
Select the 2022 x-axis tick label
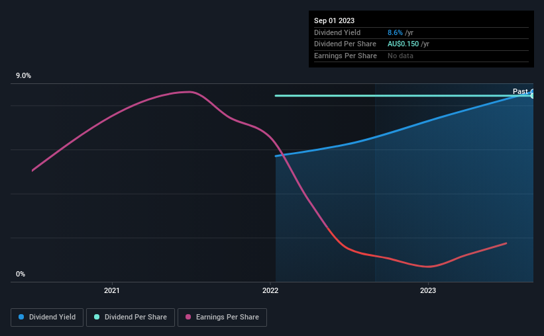coord(270,290)
